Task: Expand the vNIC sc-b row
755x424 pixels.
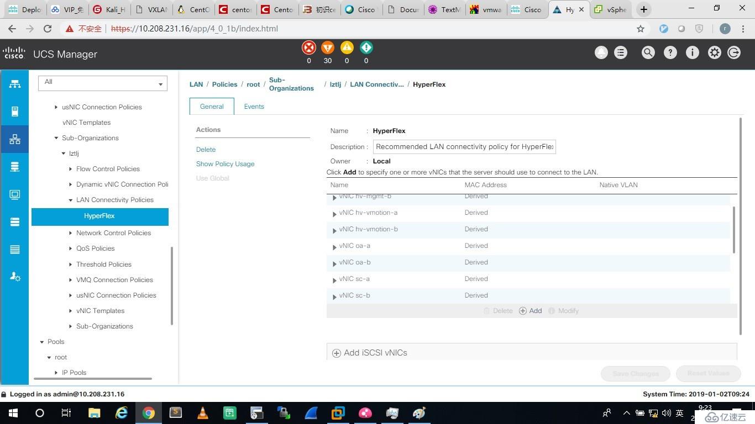Action: (334, 296)
